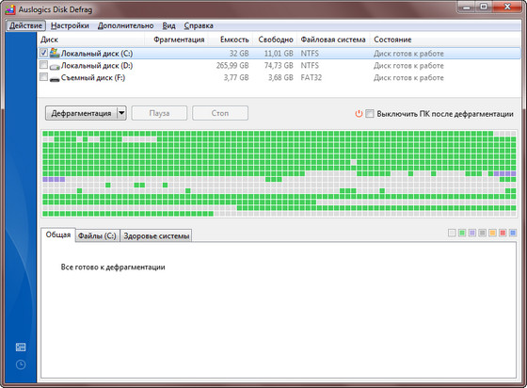The width and height of the screenshot is (527, 388).
Task: Click the green legend color swatch
Action: (462, 233)
